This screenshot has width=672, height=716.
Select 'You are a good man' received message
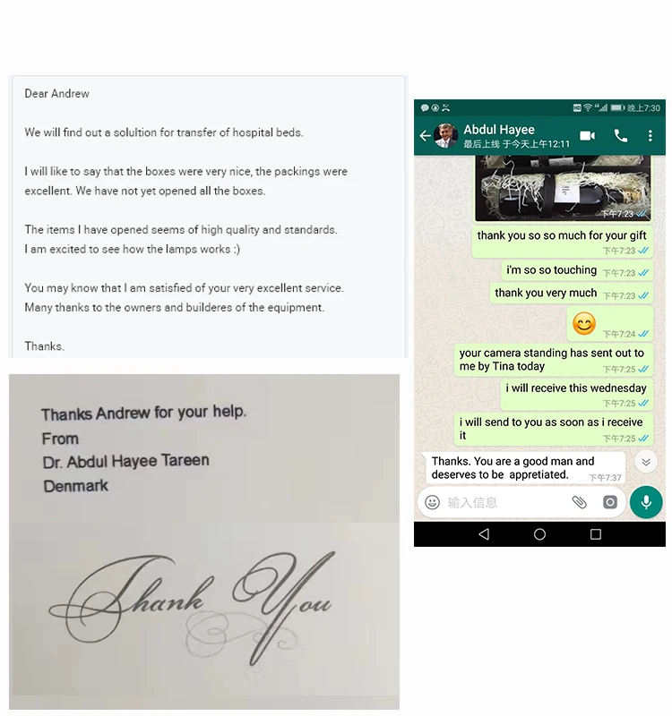[523, 468]
